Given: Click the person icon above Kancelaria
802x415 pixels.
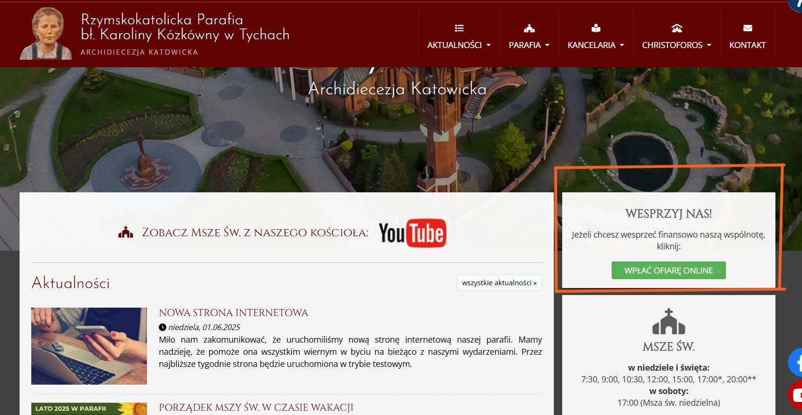Looking at the screenshot, I should tap(596, 28).
